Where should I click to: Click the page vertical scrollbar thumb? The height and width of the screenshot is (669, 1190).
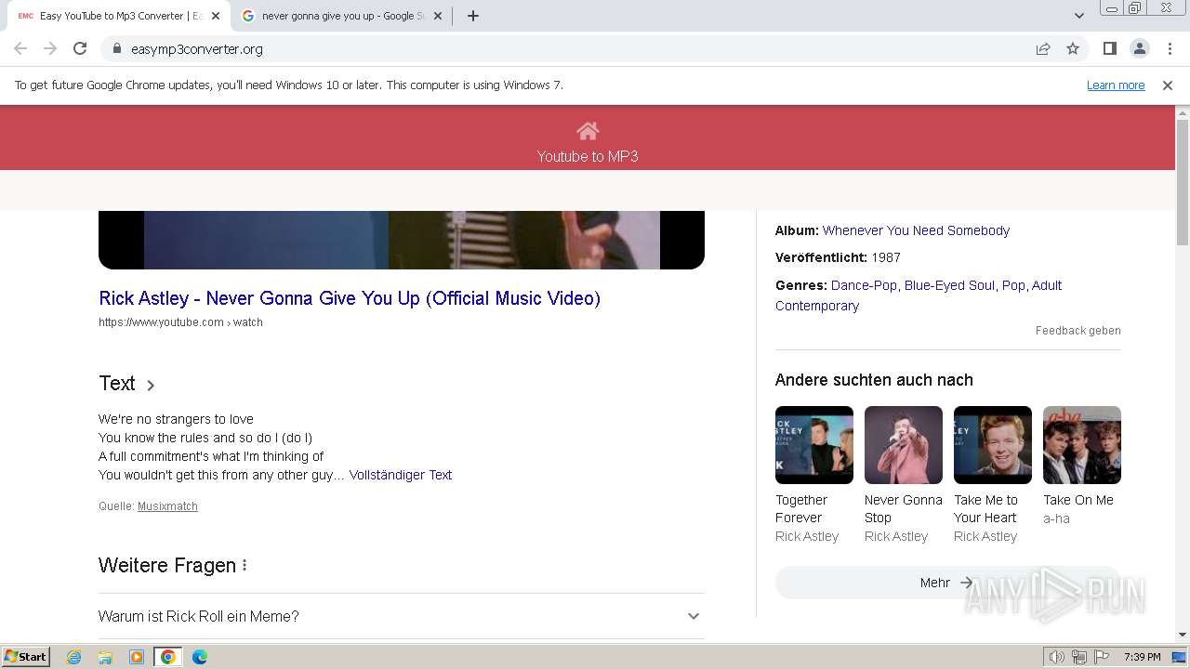click(x=1183, y=181)
